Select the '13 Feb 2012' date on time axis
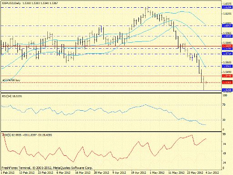This screenshot has height=175, width=233. click(27, 173)
